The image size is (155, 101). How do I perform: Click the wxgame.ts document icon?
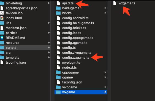coord(115,3)
